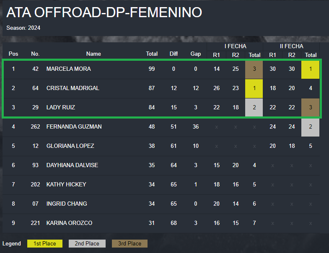329x253 pixels.
Task: Click the DAYHIANA DALVISE name
Action: [72, 165]
